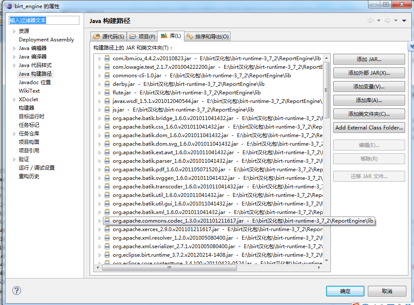Viewport: 414px width, 305px height.
Task: Click jar icon of org.apache.xml.resolver entry
Action: 107,238
